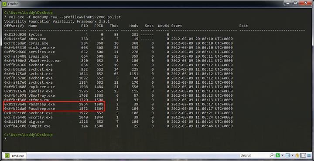
Task: Click the VBoxTray.exe process name
Action: click(41, 95)
